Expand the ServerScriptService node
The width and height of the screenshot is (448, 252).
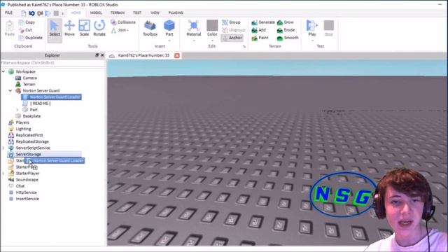pos(3,148)
